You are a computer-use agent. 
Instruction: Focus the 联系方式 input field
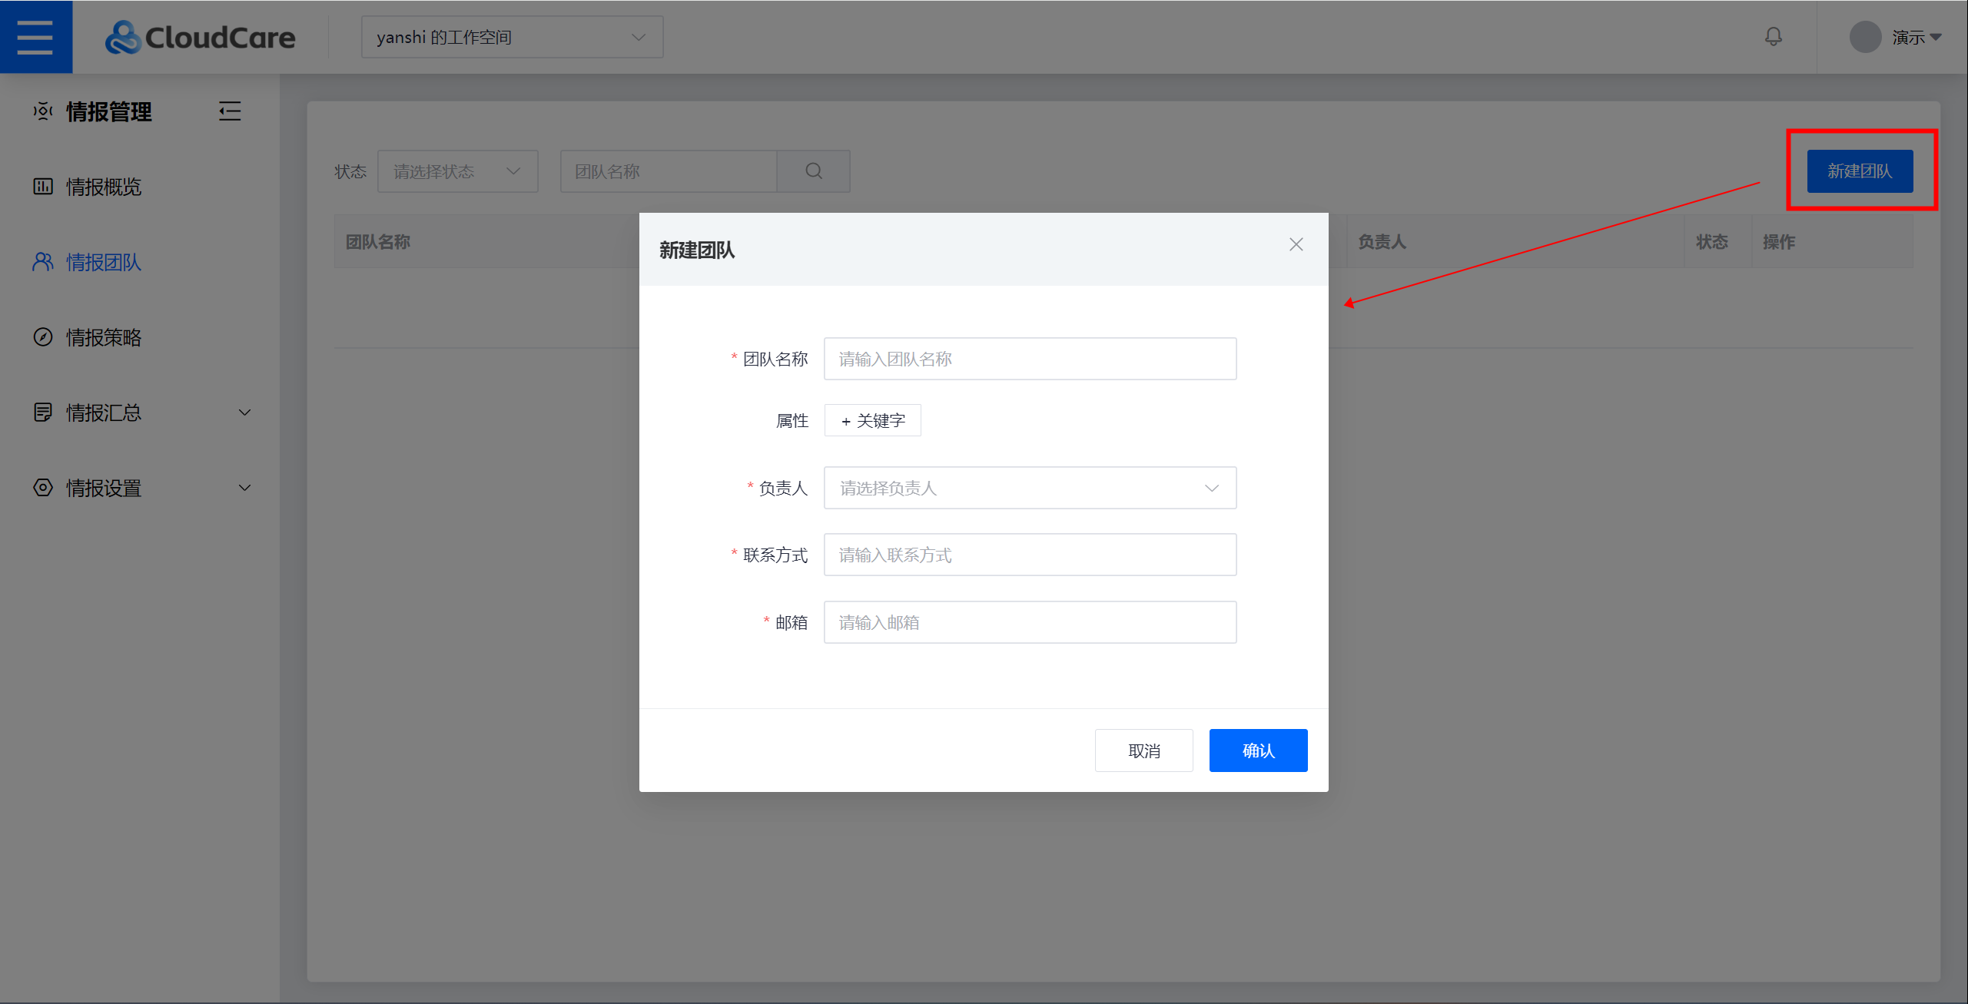tap(1030, 555)
